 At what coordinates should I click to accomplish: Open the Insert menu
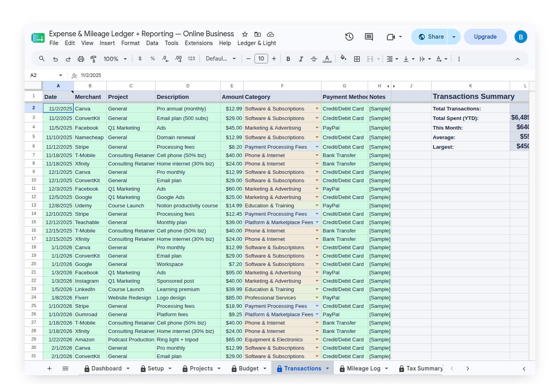[x=107, y=43]
